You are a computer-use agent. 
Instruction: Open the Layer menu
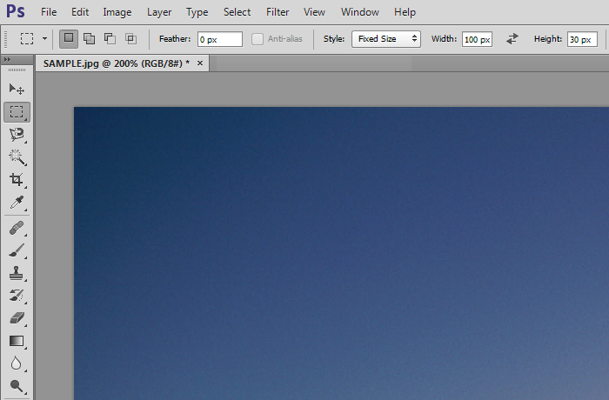(159, 12)
